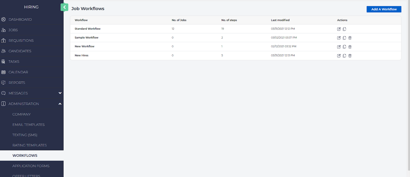Edit the New Workflow entry

(339, 47)
